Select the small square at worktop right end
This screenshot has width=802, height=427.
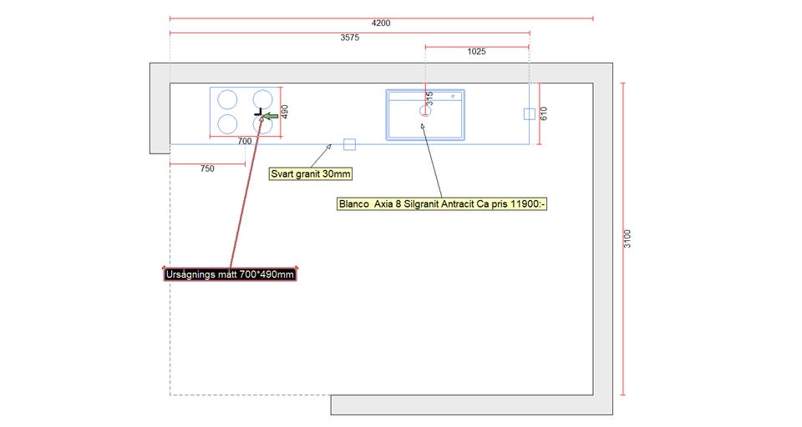click(530, 114)
